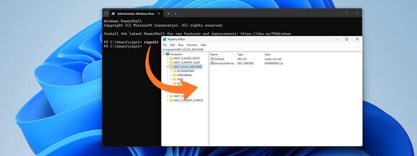
Task: Click the 0x00000002 (2) data cell
Action: (274, 63)
